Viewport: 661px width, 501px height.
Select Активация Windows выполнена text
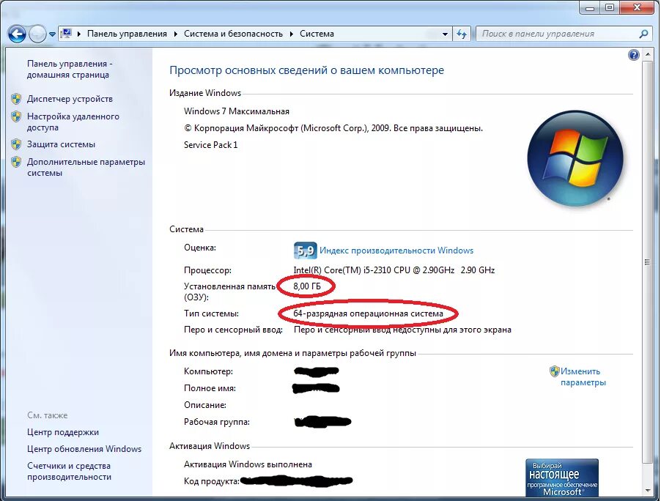[248, 464]
